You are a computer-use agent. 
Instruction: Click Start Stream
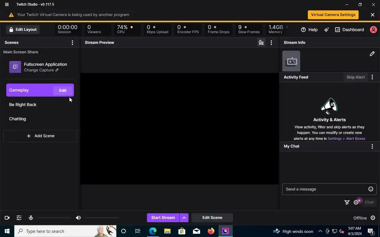click(x=163, y=218)
